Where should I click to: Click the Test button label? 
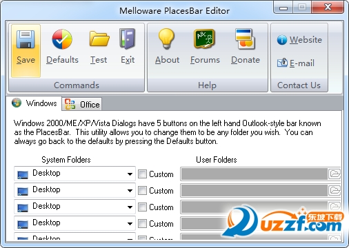99,60
